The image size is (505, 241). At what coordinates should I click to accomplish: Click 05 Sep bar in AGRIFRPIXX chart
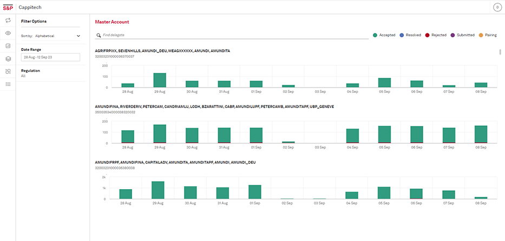[384, 83]
